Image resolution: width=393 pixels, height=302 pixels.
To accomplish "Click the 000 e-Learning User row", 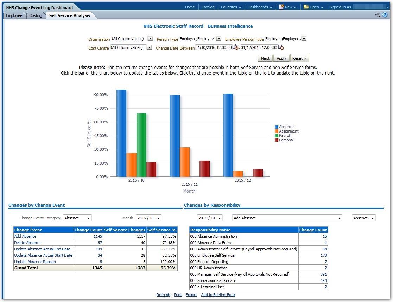I will [x=259, y=287].
